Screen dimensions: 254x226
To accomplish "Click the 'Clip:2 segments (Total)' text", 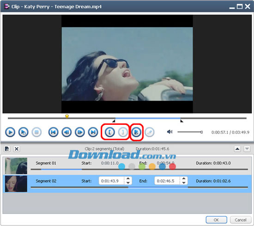I will 104,149.
